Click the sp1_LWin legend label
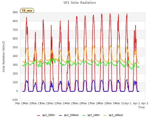Viewport: 160px width, 120px height. coord(93,115)
